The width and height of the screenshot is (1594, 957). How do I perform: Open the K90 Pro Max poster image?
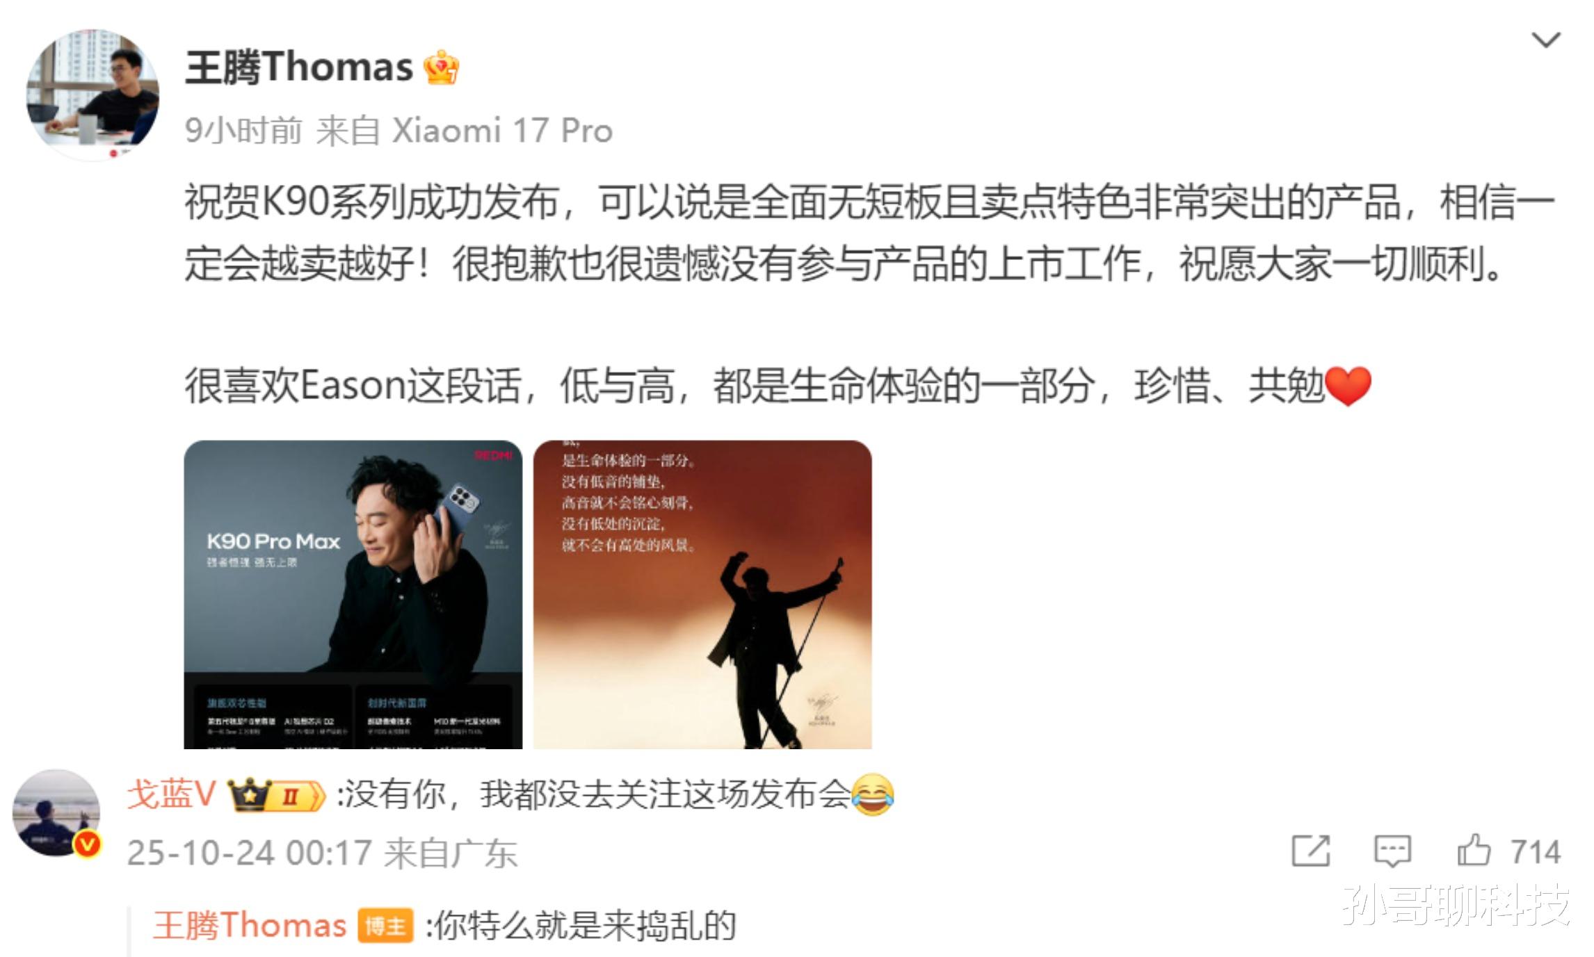353,594
